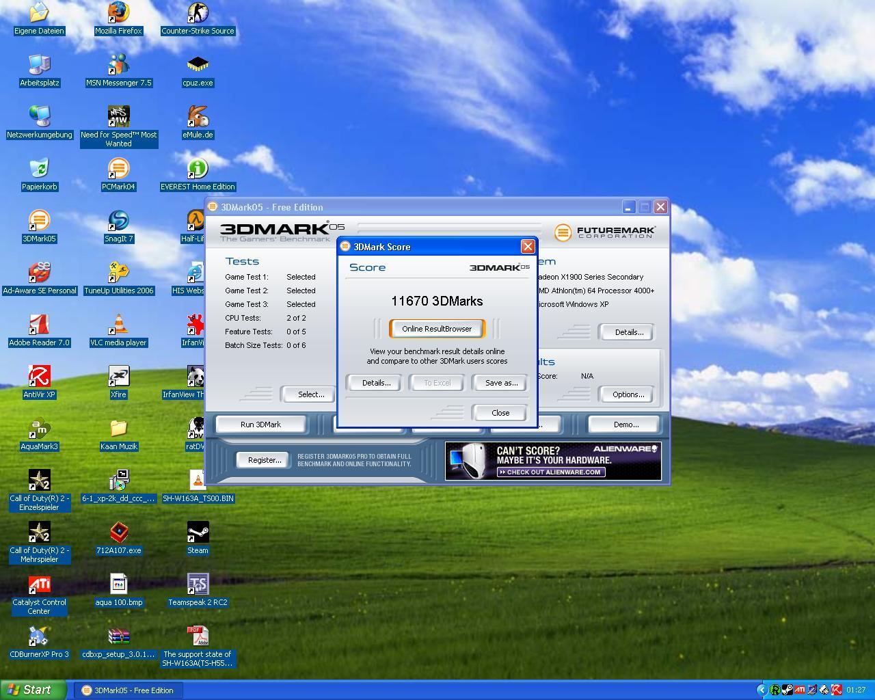Click the Online ResultBrowser button
875x700 pixels.
(x=437, y=329)
